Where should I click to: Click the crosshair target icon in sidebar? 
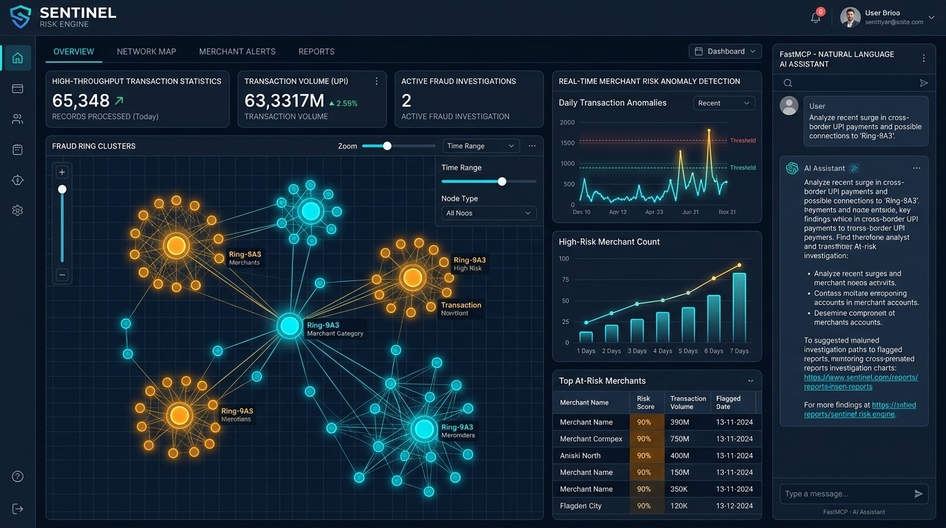[18, 180]
